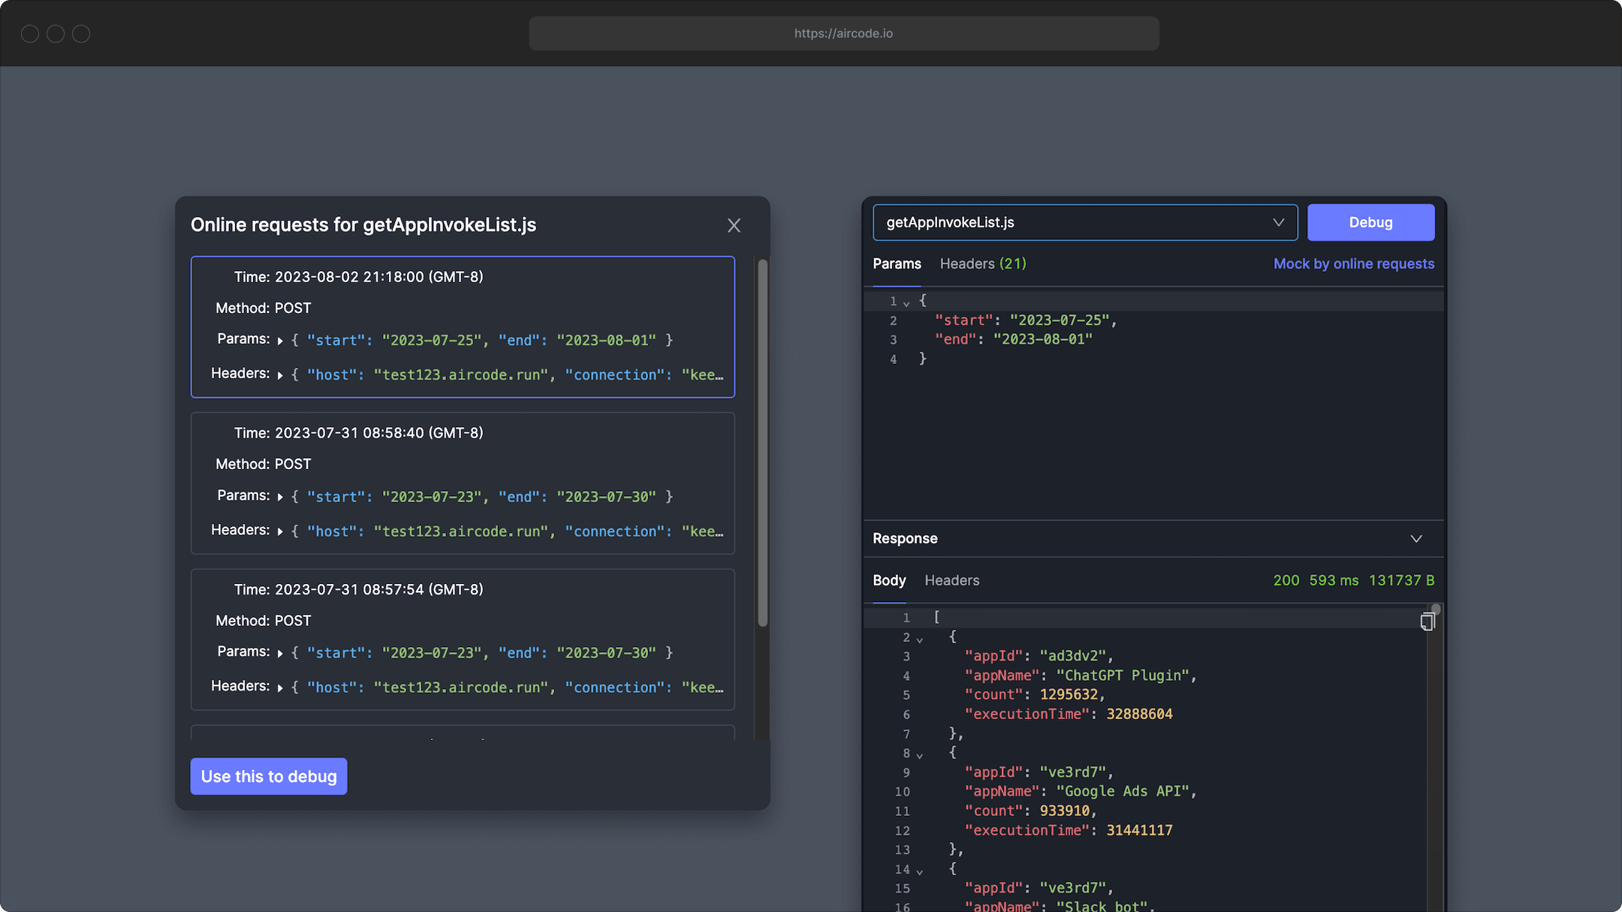This screenshot has width=1622, height=912.
Task: Expand first online request entry params
Action: [x=279, y=339]
